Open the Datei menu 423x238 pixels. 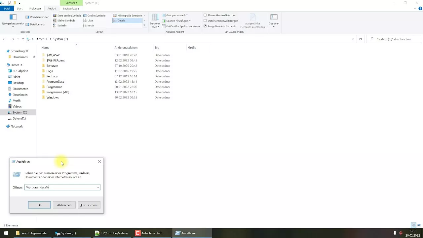pos(7,8)
